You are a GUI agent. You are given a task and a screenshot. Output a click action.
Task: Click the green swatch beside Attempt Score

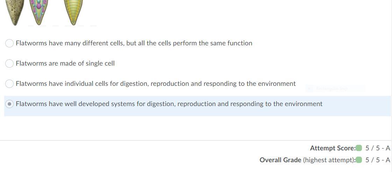pos(358,148)
